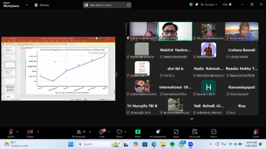Open the More options menu

(214, 133)
